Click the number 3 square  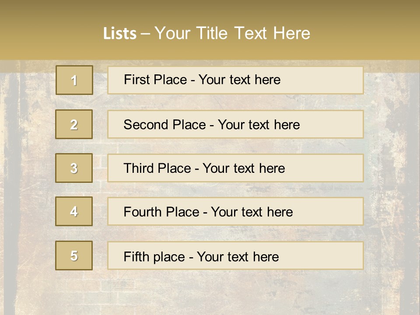pyautogui.click(x=74, y=168)
